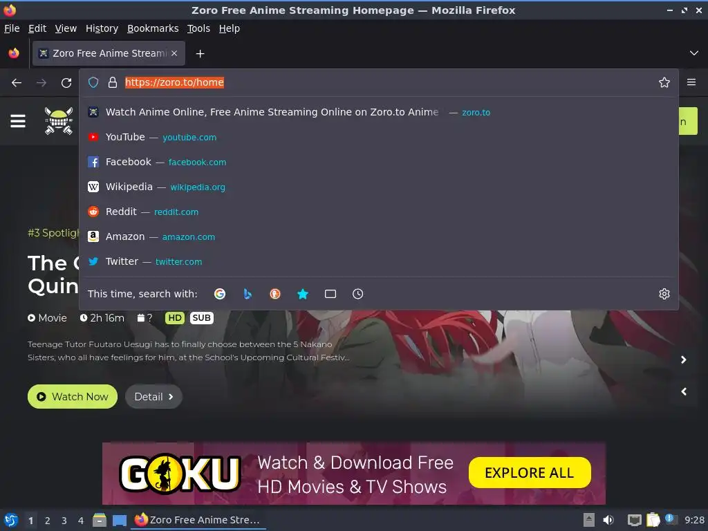
Task: Search in open Tabs icon
Action: click(330, 294)
